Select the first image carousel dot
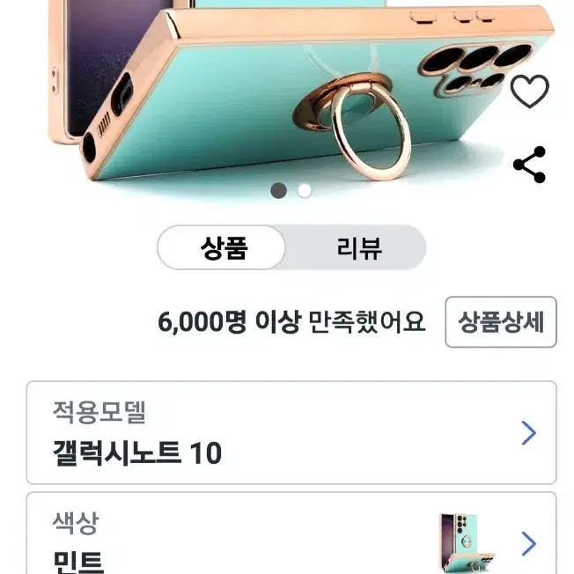Image resolution: width=574 pixels, height=574 pixels. [x=278, y=190]
